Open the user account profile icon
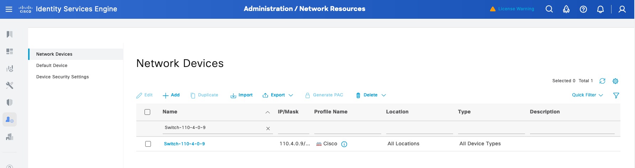 point(622,9)
